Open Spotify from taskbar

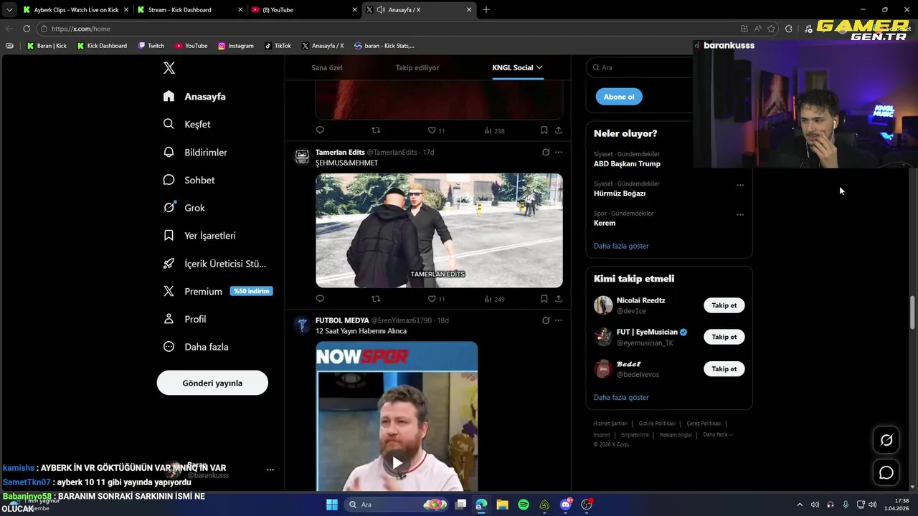pos(524,505)
